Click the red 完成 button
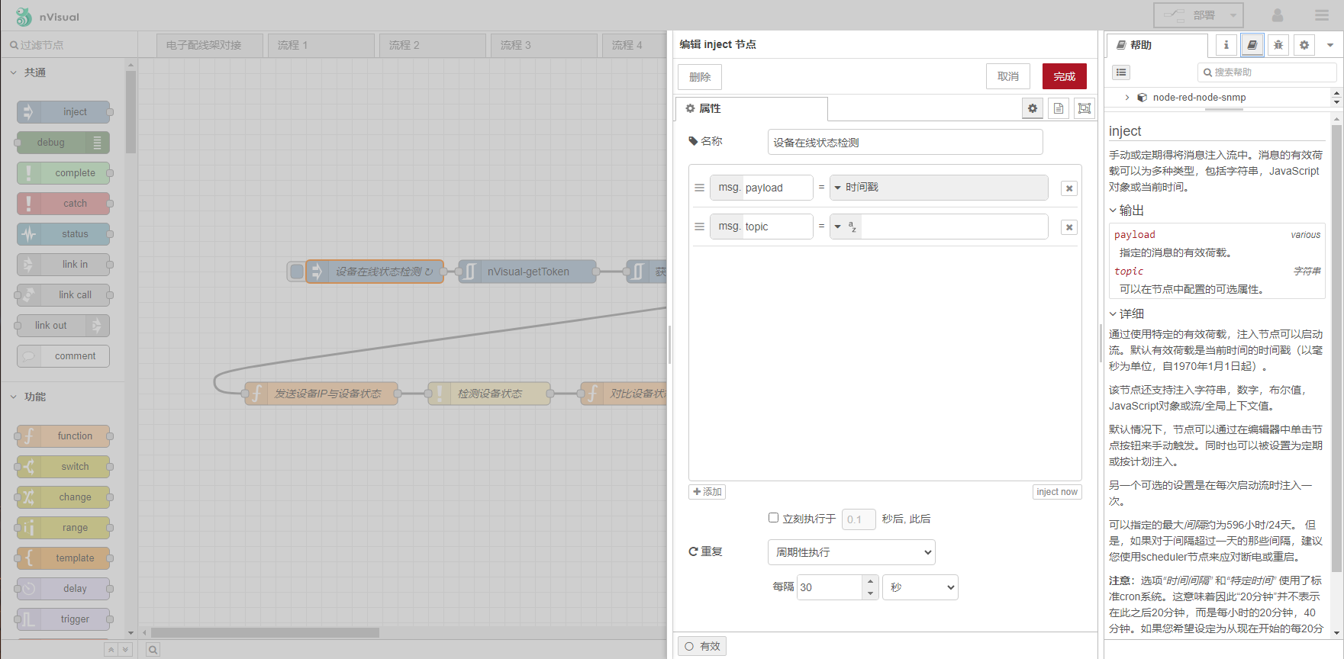The height and width of the screenshot is (659, 1344). point(1064,76)
